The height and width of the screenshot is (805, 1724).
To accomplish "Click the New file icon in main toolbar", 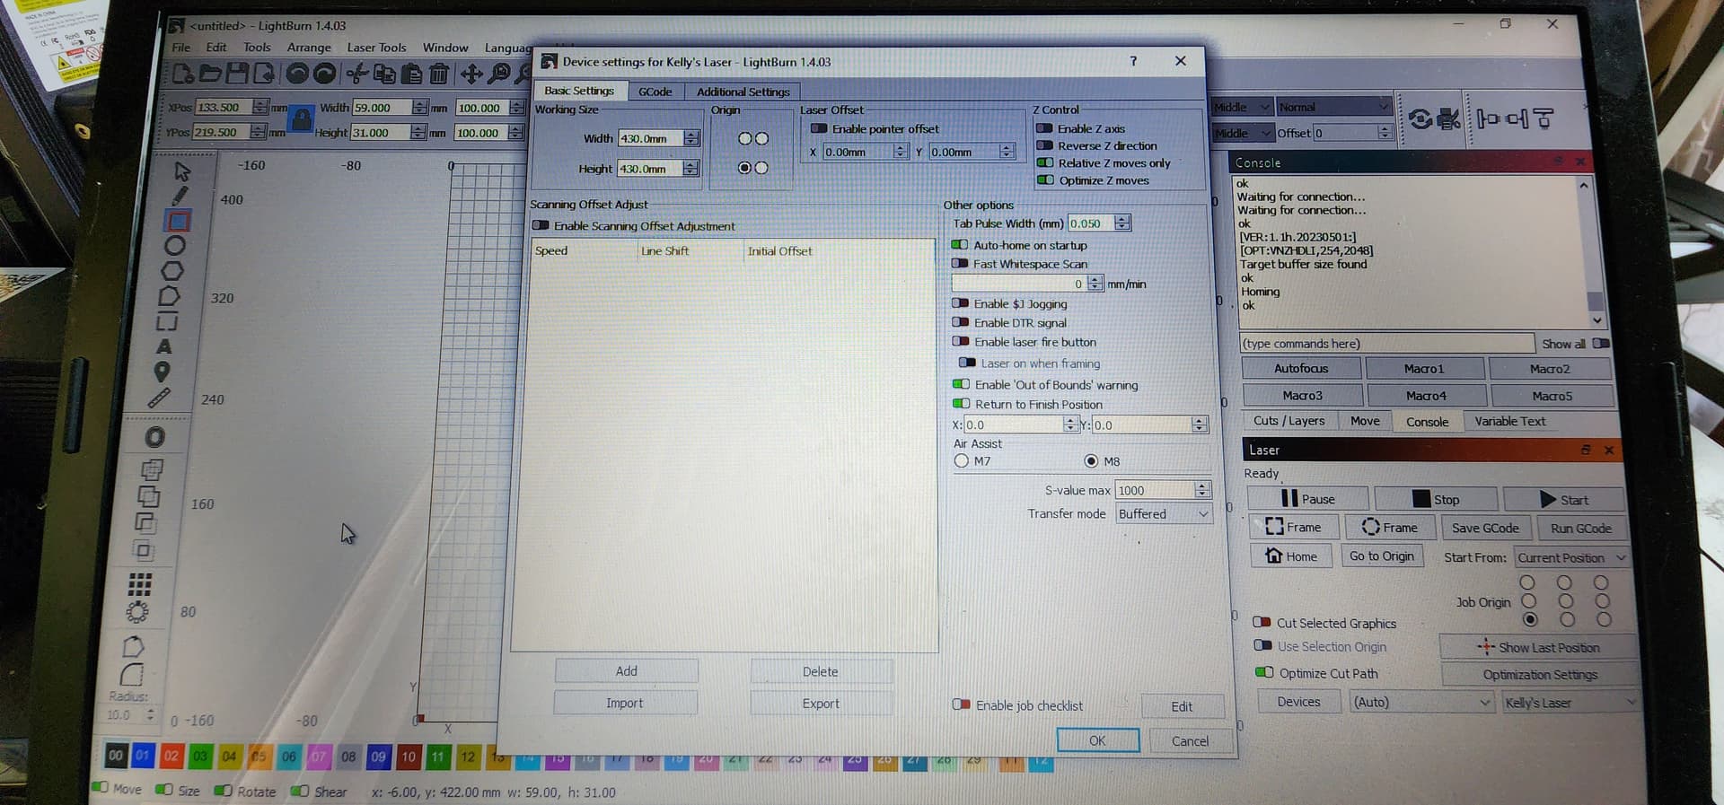I will tap(183, 74).
